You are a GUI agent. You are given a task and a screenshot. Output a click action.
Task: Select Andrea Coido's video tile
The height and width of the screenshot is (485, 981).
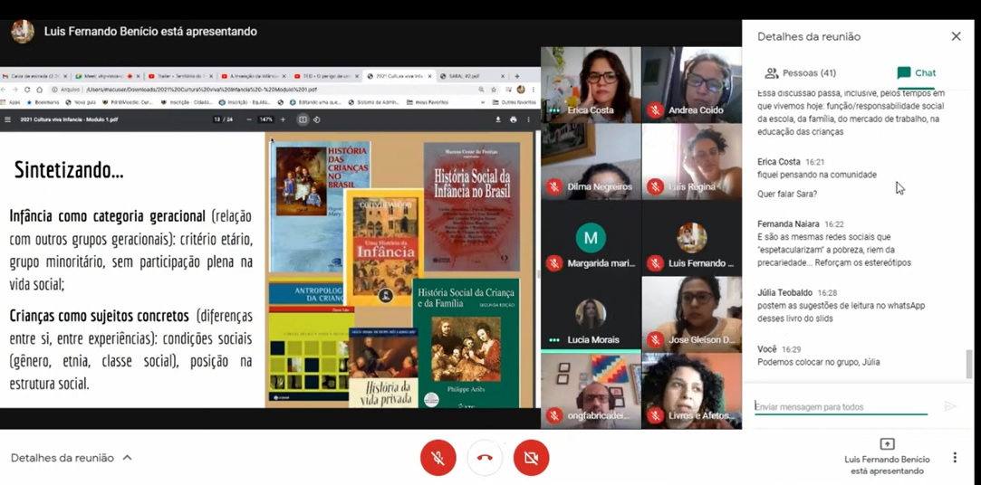(x=692, y=84)
